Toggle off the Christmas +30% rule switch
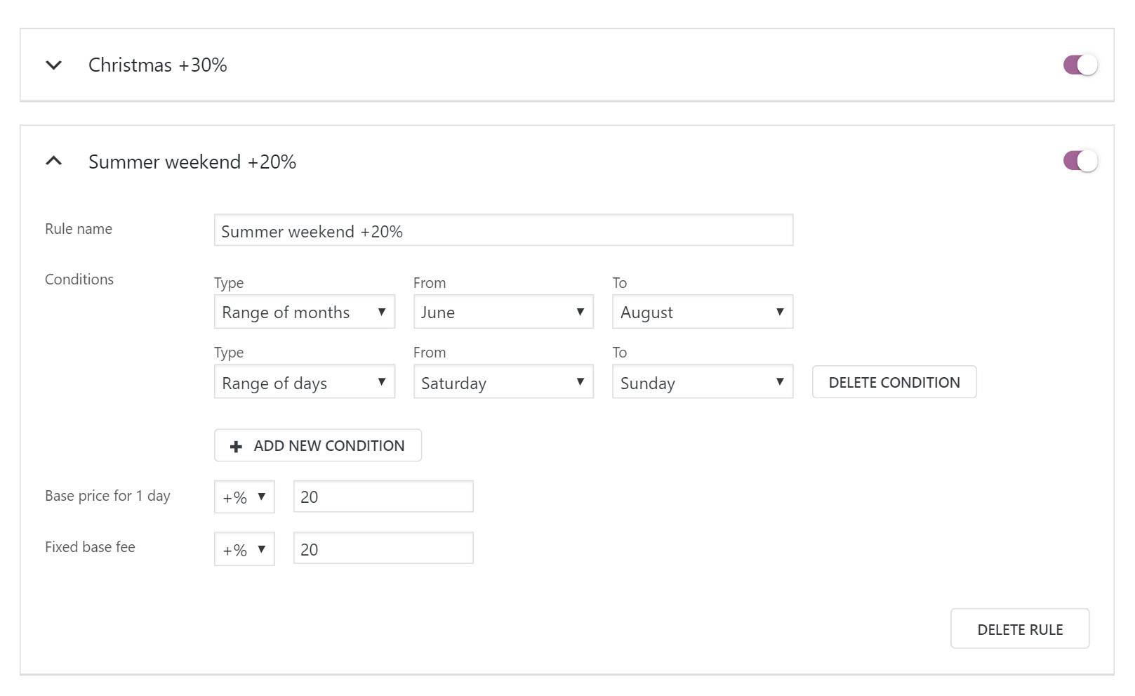This screenshot has width=1135, height=696. coord(1080,65)
